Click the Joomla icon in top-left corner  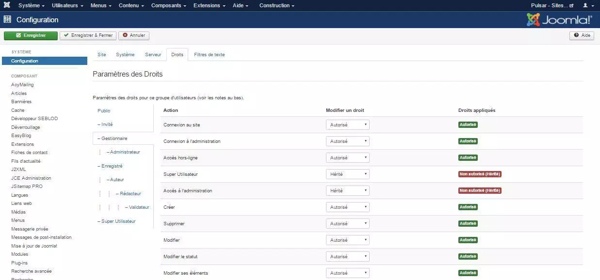click(7, 5)
